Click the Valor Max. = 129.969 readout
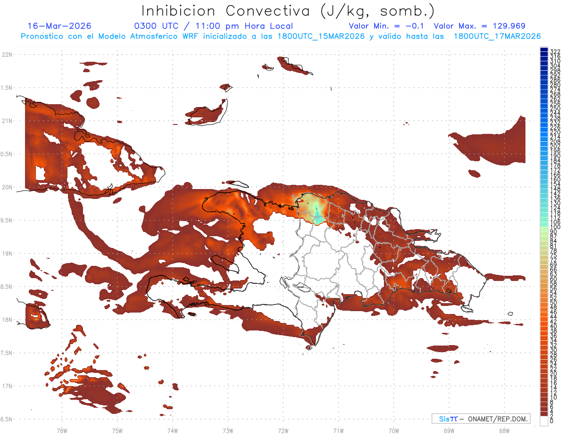The image size is (566, 437). pyautogui.click(x=479, y=26)
